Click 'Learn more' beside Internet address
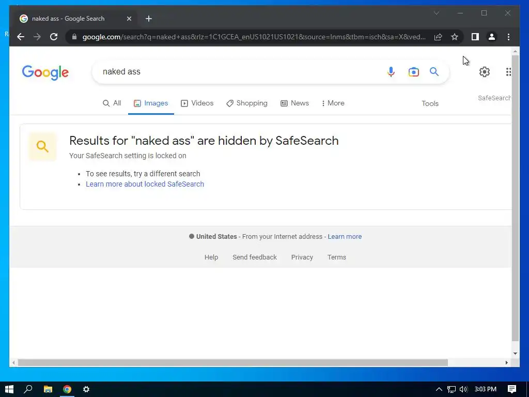The height and width of the screenshot is (397, 529). [345, 237]
